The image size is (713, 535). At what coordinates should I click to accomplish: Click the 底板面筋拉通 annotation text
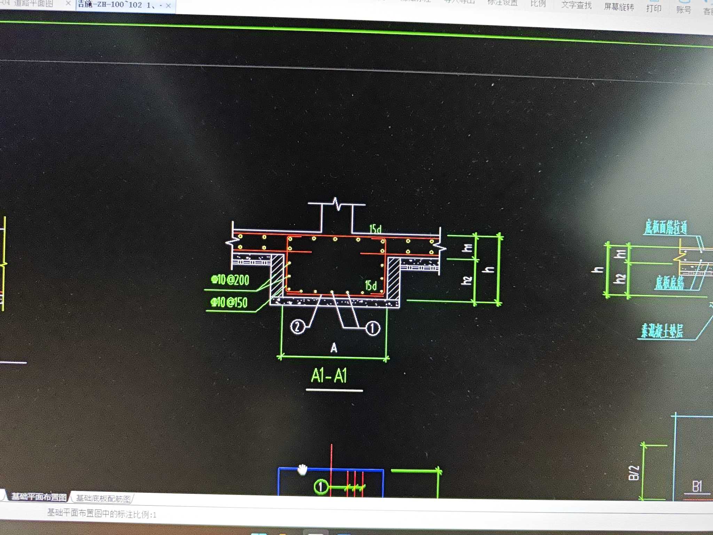(x=666, y=227)
